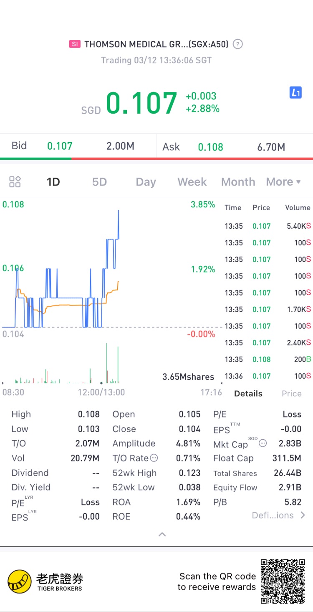This screenshot has width=313, height=612.
Task: Select the Details tab under trades list
Action: [x=248, y=393]
